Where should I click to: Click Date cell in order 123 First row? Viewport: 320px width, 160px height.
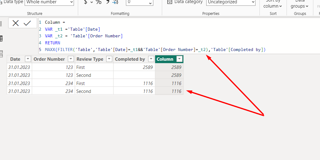tap(19, 67)
